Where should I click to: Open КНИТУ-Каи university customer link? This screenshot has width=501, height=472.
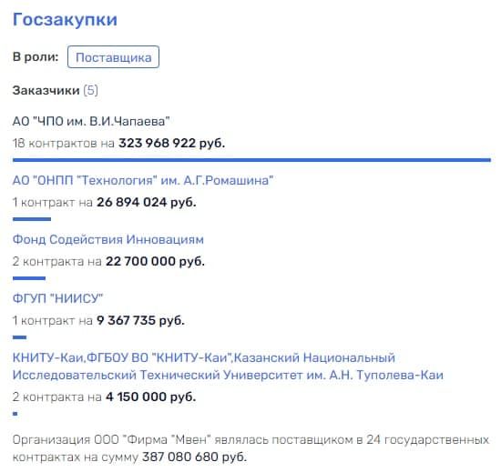[x=228, y=367]
